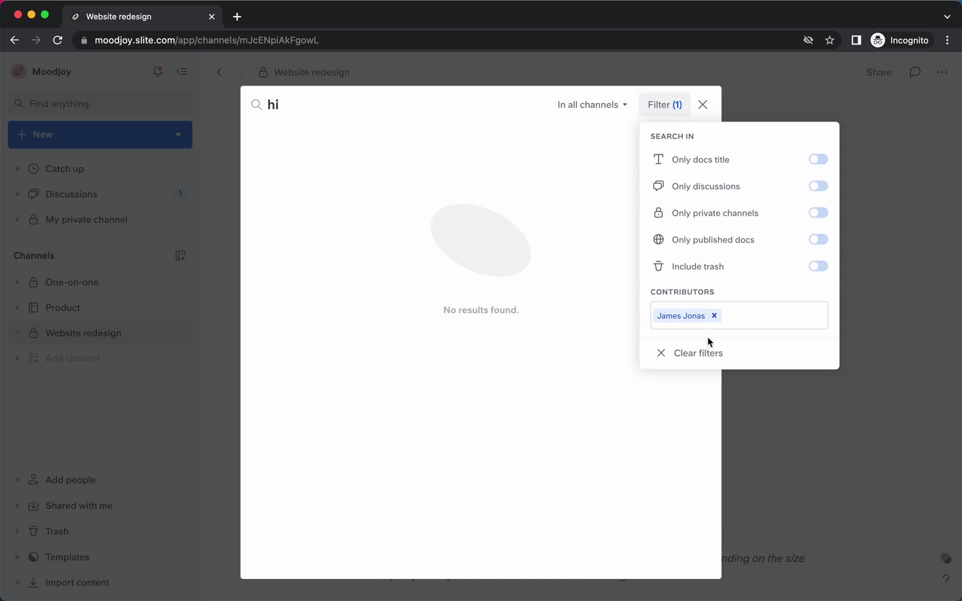Open Product channel in sidebar

coord(63,308)
